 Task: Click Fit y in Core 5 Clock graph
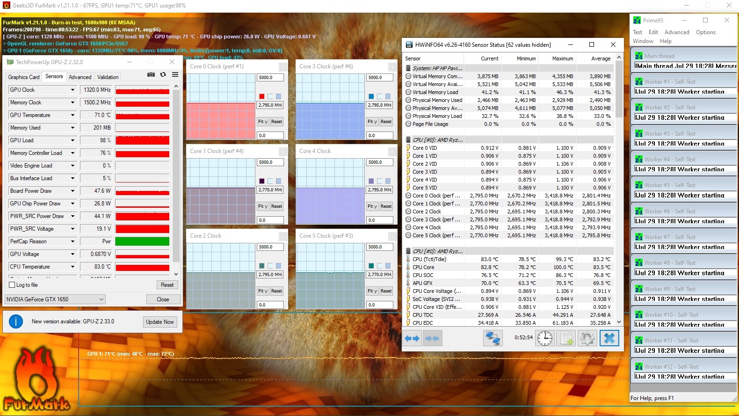(x=372, y=291)
